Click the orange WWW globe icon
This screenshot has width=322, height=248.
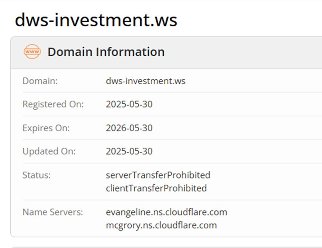(32, 52)
